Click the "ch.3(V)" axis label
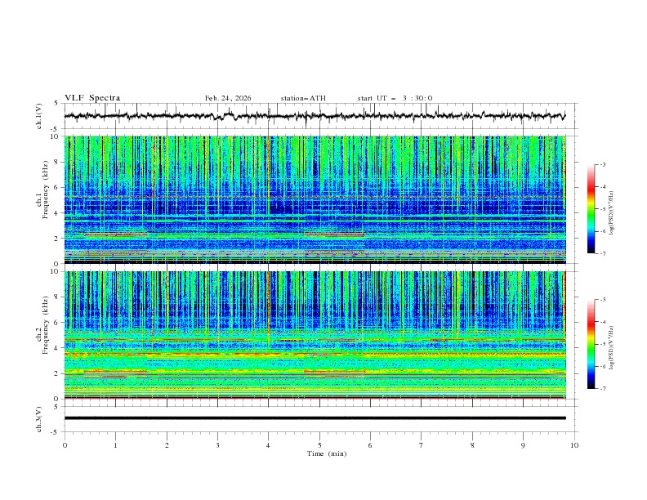Image resolution: width=647 pixels, height=500 pixels. [x=39, y=419]
